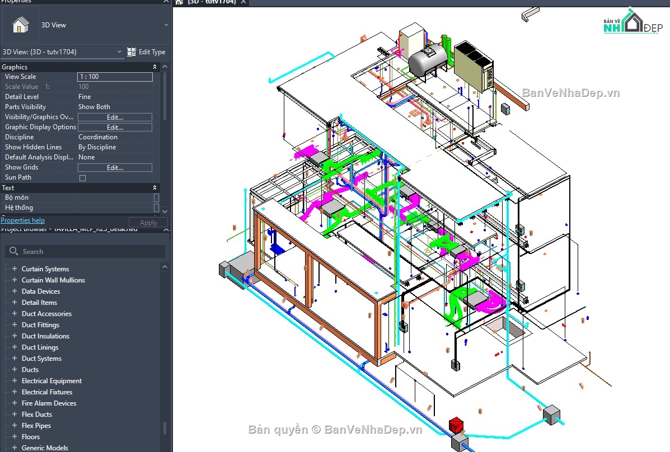Click the project browser Search field
The width and height of the screenshot is (670, 452).
[85, 251]
